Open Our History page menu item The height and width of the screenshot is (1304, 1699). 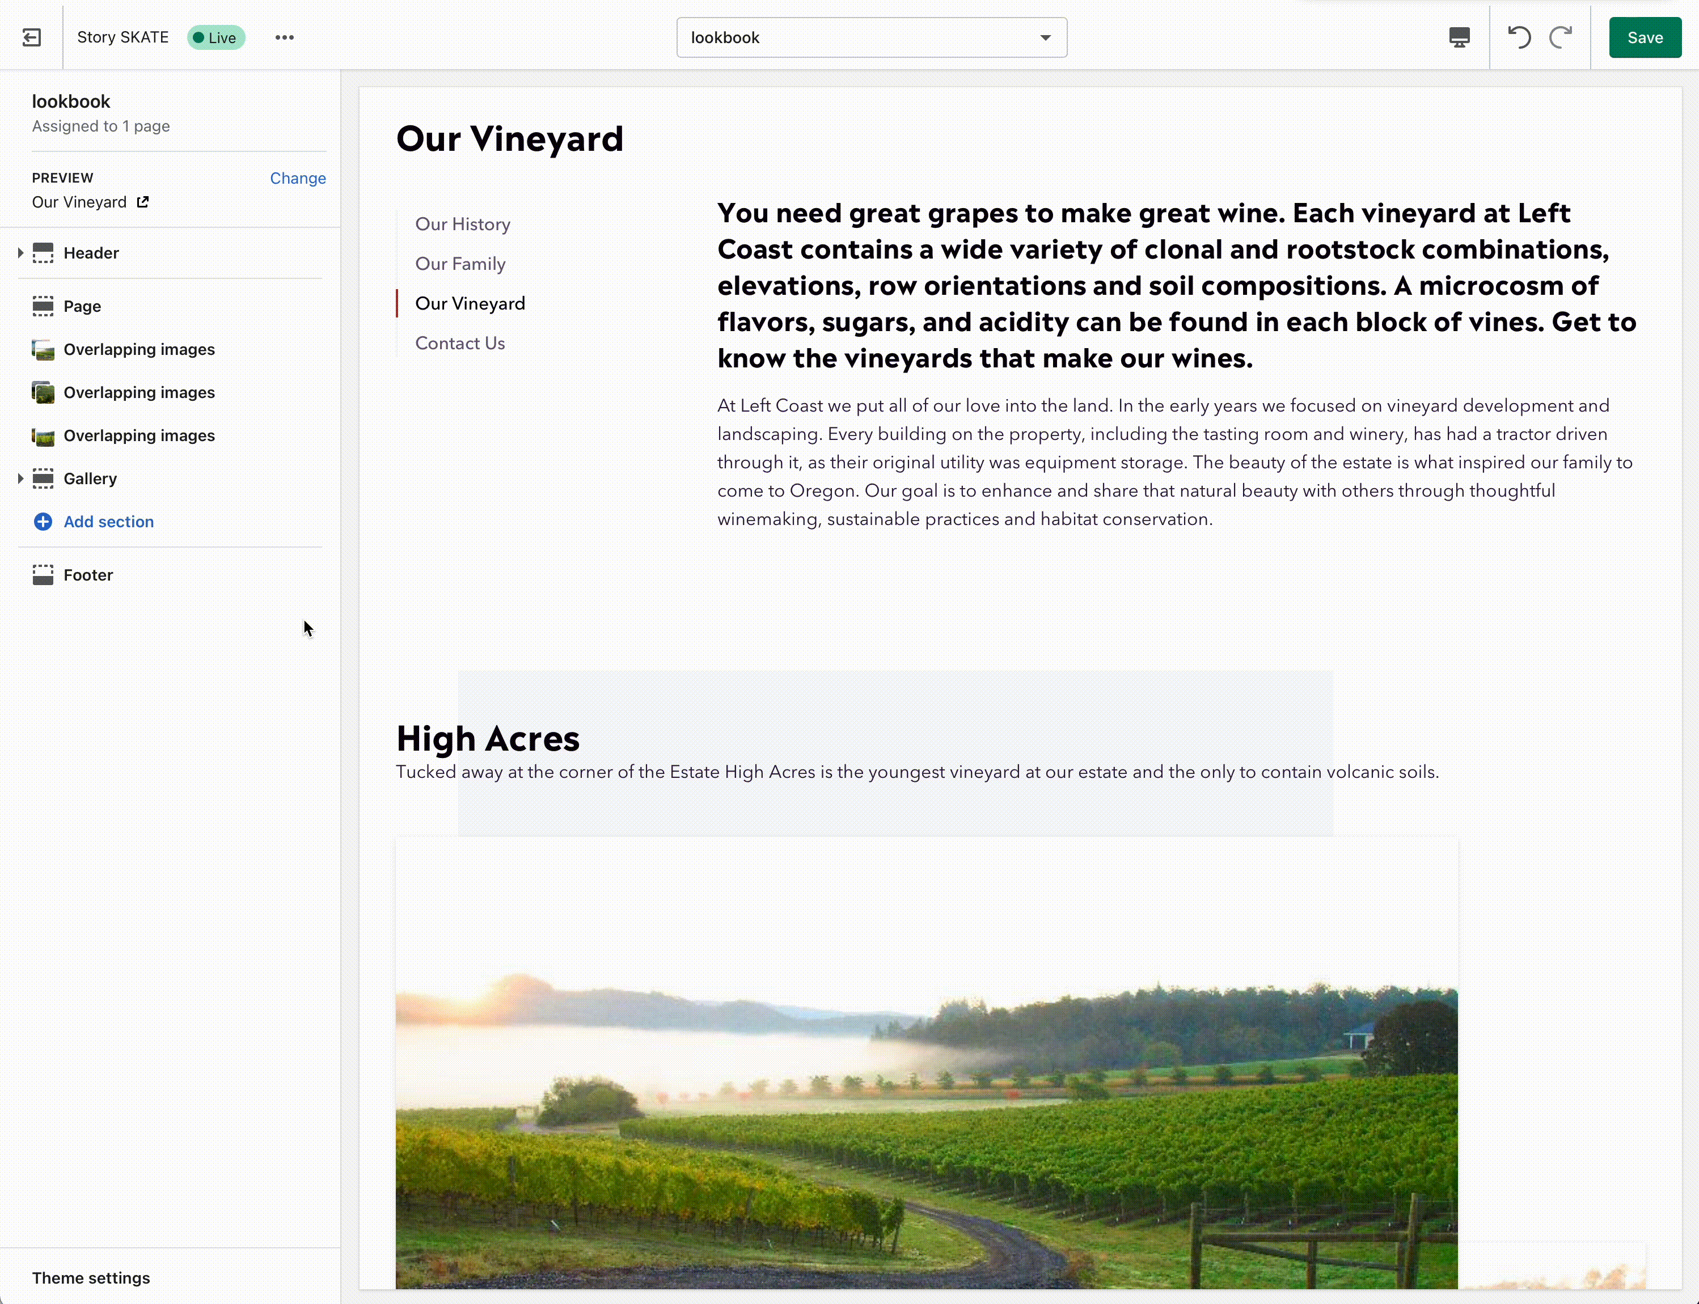tap(463, 225)
